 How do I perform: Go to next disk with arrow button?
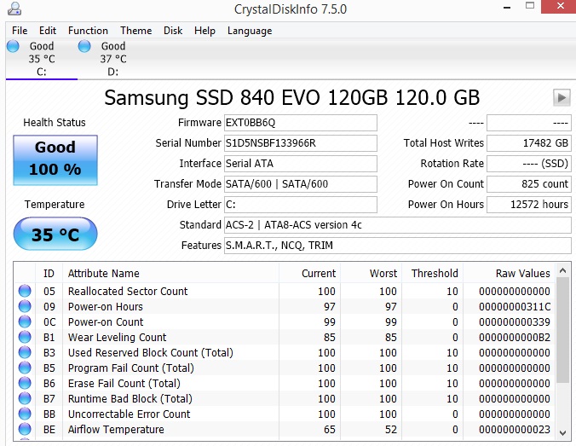[562, 98]
